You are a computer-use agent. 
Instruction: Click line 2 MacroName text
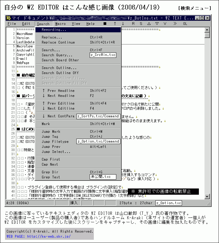click(x=25, y=34)
